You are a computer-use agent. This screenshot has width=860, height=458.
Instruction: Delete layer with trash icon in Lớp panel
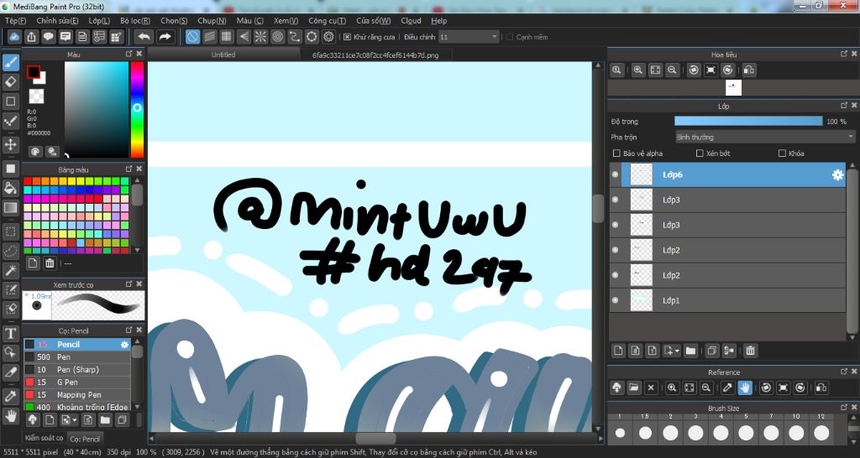[x=751, y=350]
